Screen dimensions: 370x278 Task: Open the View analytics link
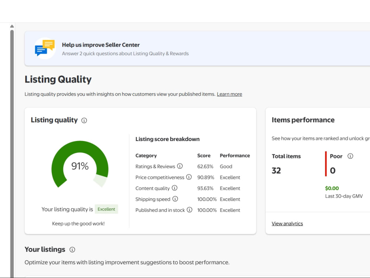click(x=287, y=224)
